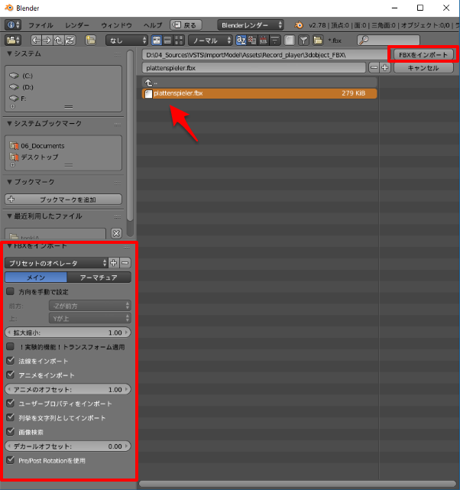460x490 pixels.
Task: Adjust アニメのオフセット value slider
Action: tap(68, 389)
